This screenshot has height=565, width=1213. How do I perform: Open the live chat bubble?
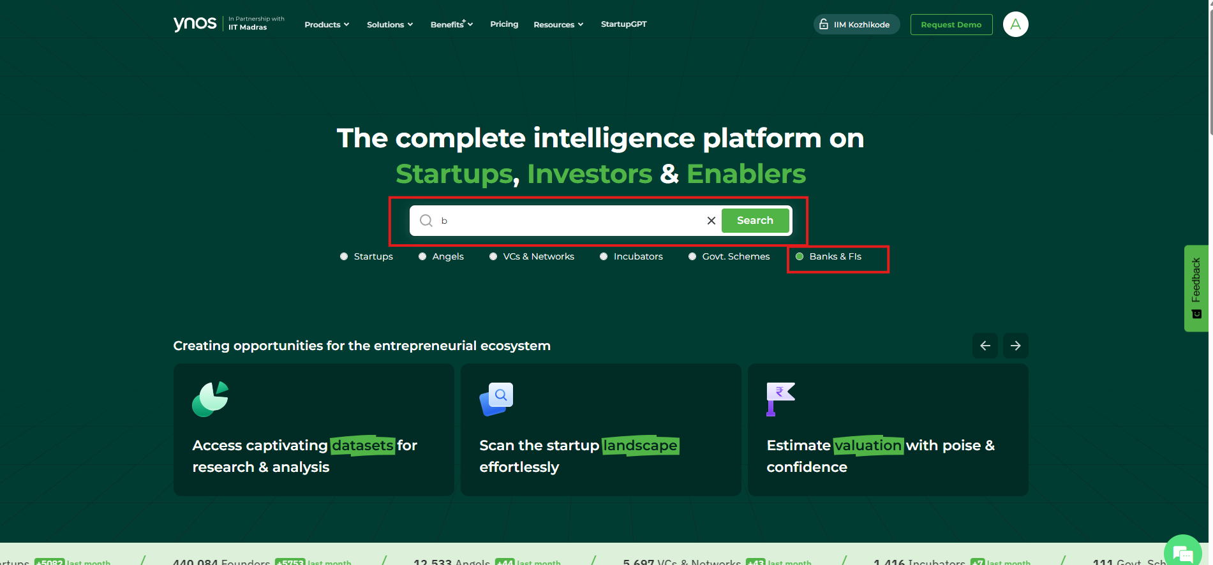(1182, 552)
